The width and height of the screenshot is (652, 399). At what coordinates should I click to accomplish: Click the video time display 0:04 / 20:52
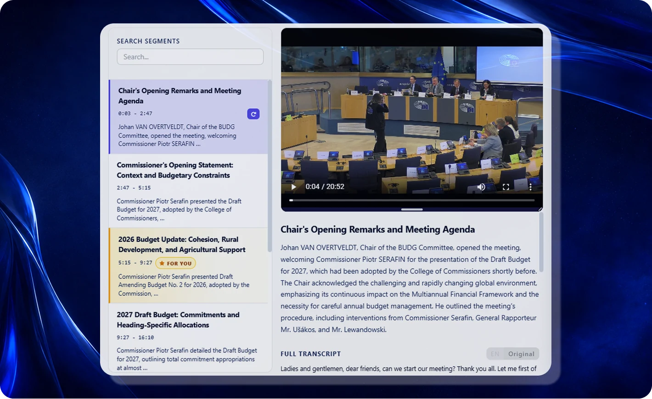(325, 187)
